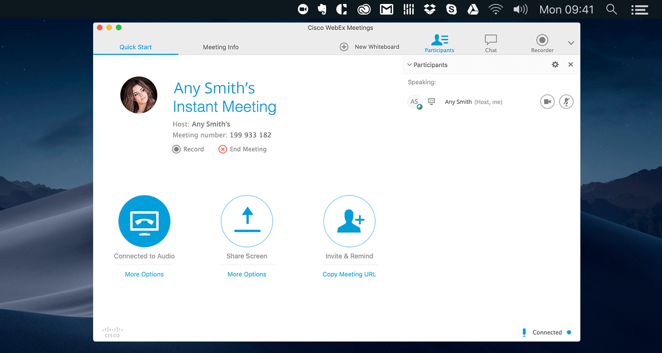This screenshot has width=662, height=353.
Task: Click the meeting number 199 933 182
Action: point(250,135)
